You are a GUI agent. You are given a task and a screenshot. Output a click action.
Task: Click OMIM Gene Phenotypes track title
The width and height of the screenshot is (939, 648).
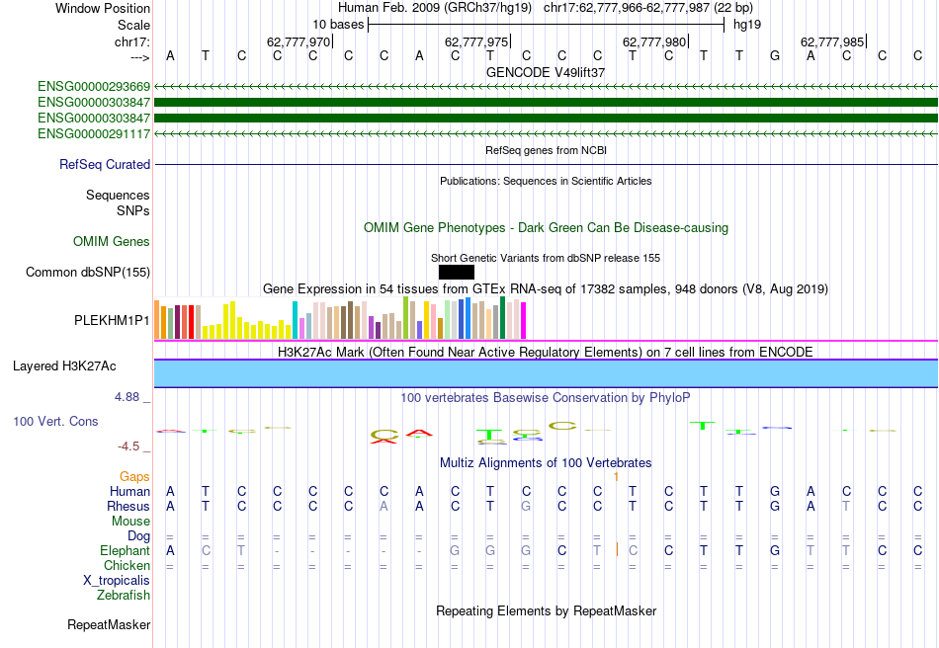(547, 228)
